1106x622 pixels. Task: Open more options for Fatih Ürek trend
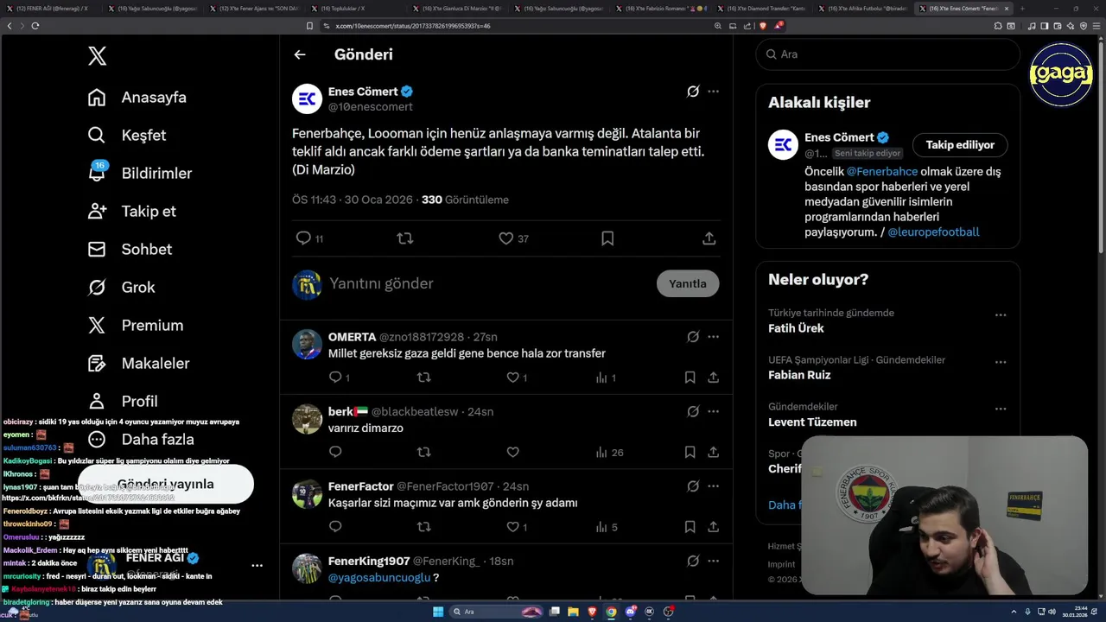(x=1001, y=315)
